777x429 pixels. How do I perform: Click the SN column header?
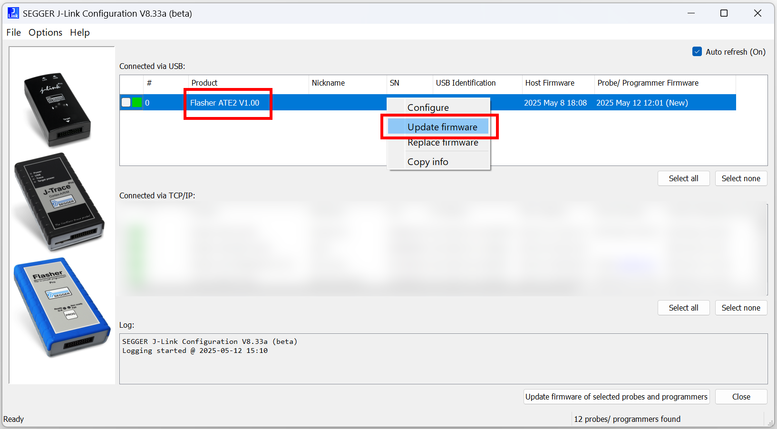point(409,83)
